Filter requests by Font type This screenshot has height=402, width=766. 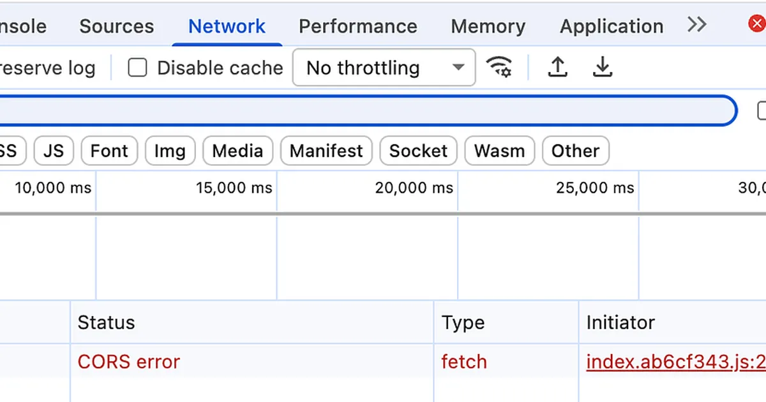(x=109, y=151)
